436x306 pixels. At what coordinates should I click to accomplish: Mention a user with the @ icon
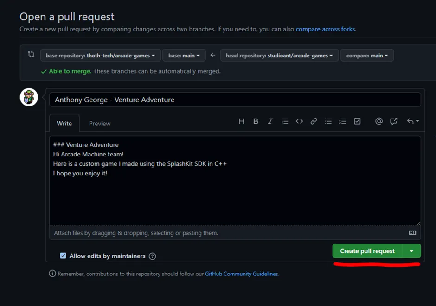tap(379, 121)
